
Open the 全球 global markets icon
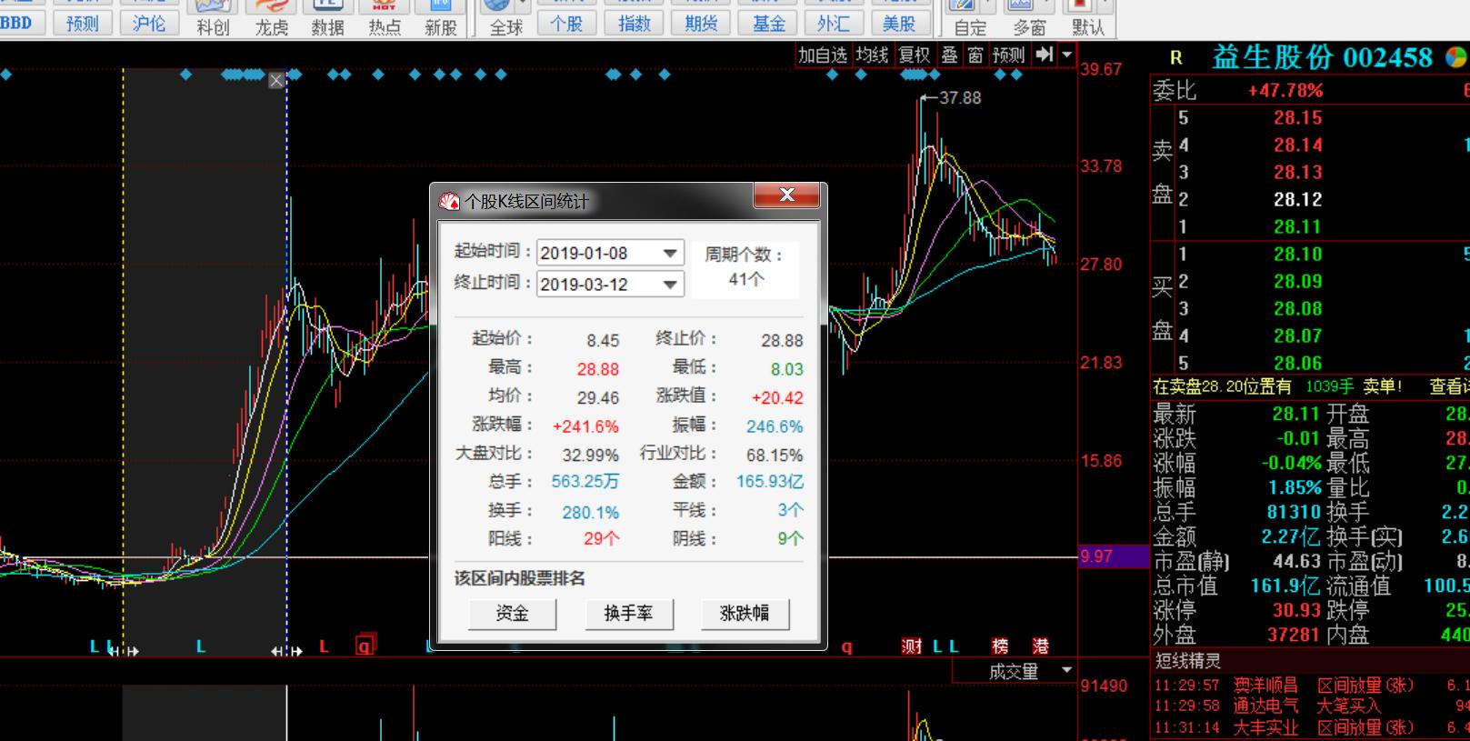[x=505, y=18]
